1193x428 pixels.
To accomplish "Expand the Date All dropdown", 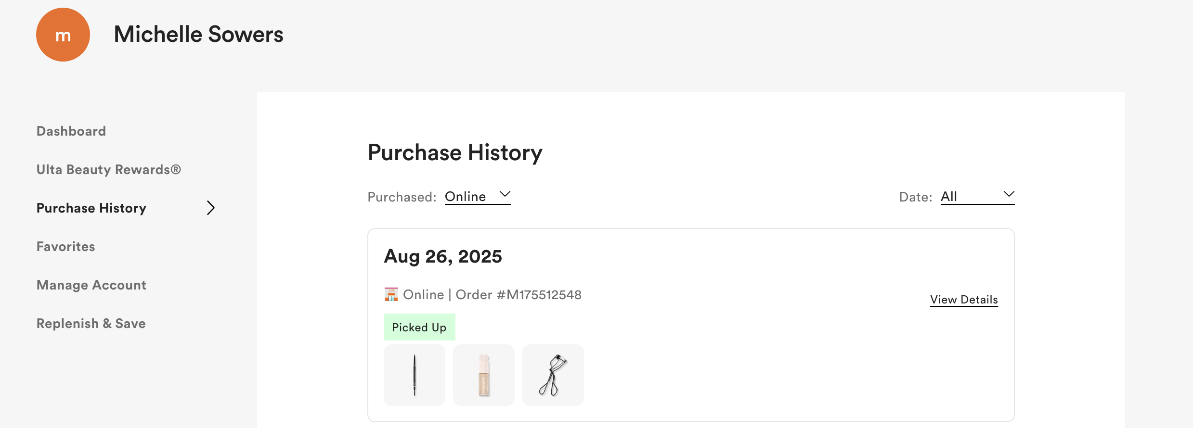I will [978, 197].
